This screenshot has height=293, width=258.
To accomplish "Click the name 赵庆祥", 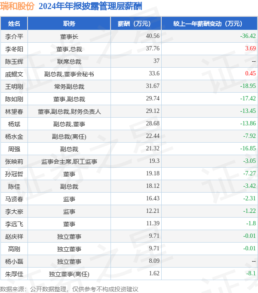I will pos(14,237).
